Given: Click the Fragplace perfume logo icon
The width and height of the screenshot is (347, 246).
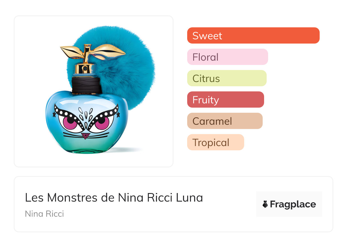Looking at the screenshot, I should coord(265,204).
